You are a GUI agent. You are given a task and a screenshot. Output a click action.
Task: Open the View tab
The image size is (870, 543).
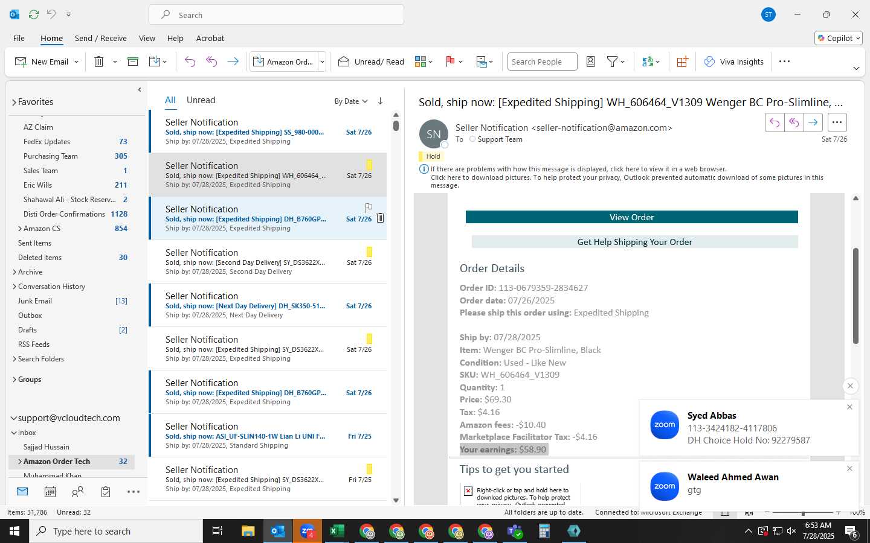coord(147,38)
